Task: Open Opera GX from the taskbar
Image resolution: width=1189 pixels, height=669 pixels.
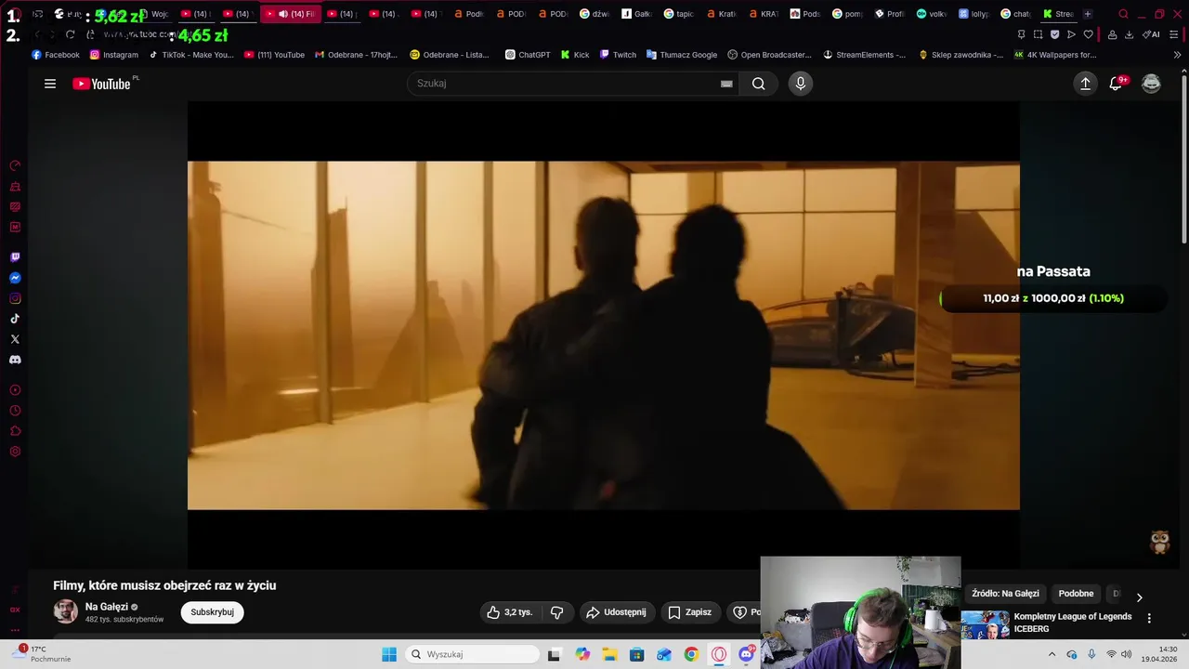Action: click(x=719, y=654)
